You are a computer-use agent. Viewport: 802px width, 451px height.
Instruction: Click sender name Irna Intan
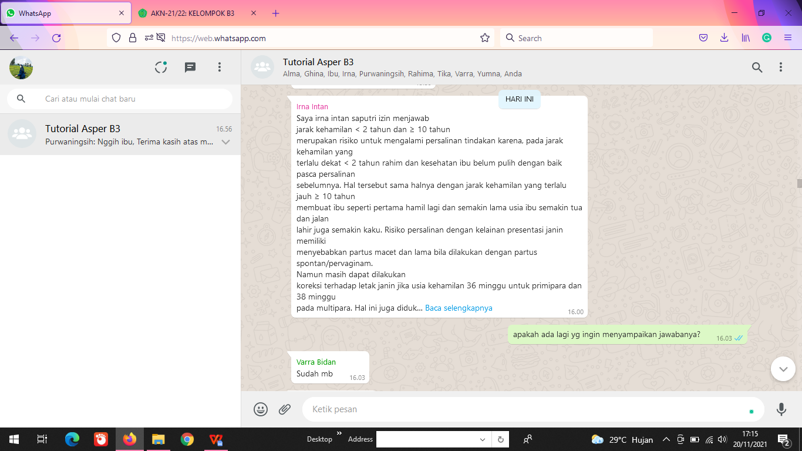click(x=312, y=106)
